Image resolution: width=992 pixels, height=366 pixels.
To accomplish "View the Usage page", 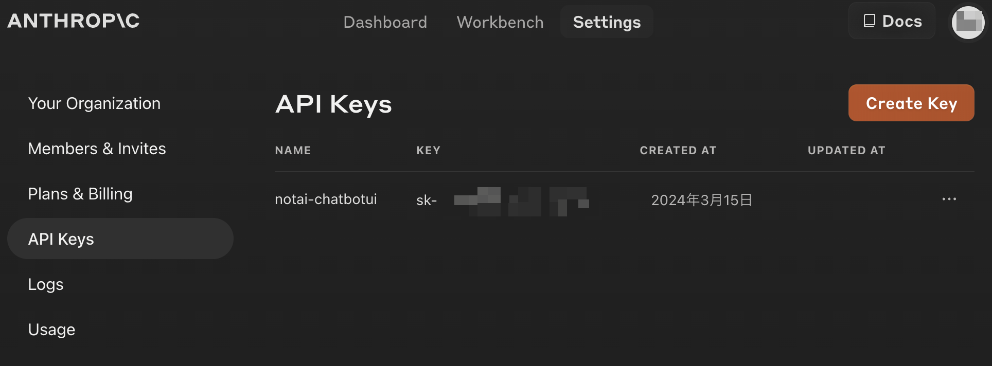I will 51,330.
